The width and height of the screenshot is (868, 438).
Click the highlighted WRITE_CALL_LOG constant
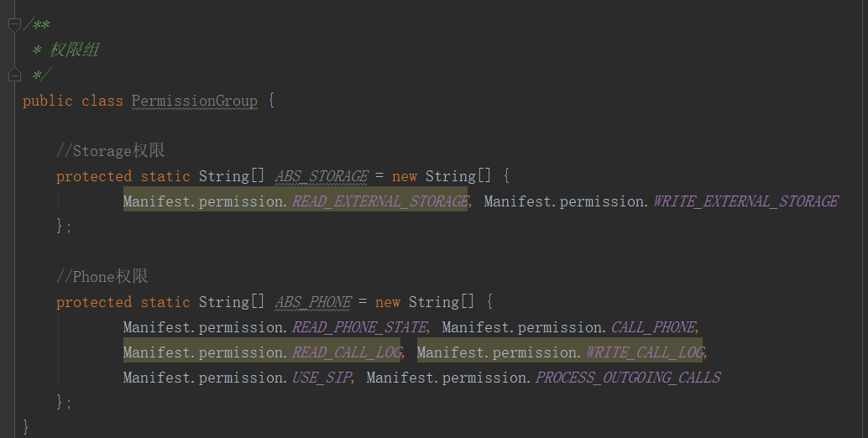(644, 352)
